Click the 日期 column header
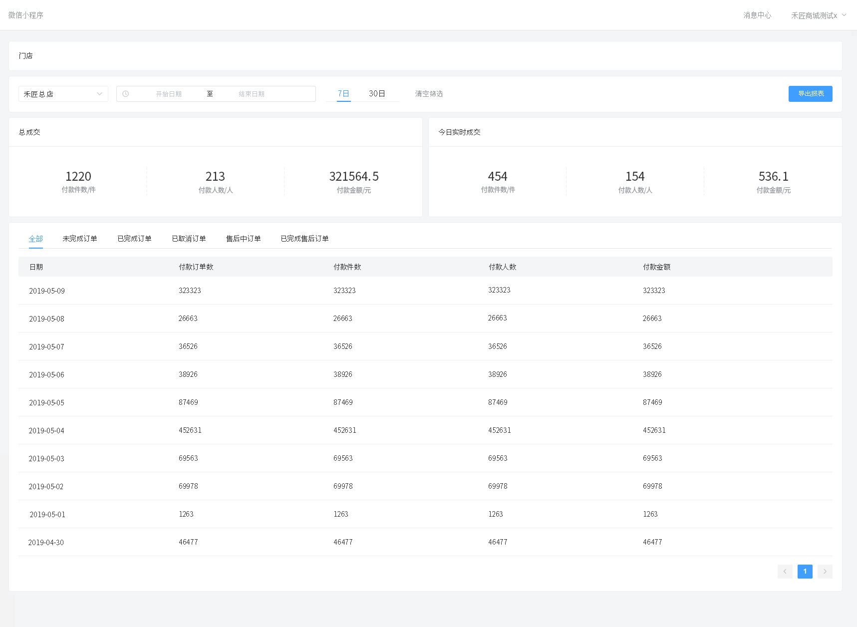Viewport: 857px width, 627px height. pos(36,267)
